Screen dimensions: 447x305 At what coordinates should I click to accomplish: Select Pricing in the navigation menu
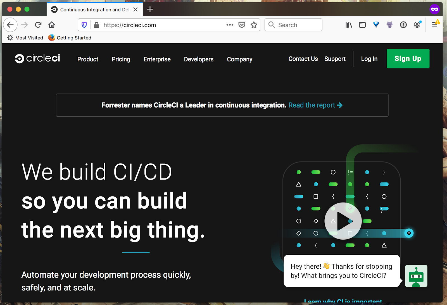coord(121,59)
